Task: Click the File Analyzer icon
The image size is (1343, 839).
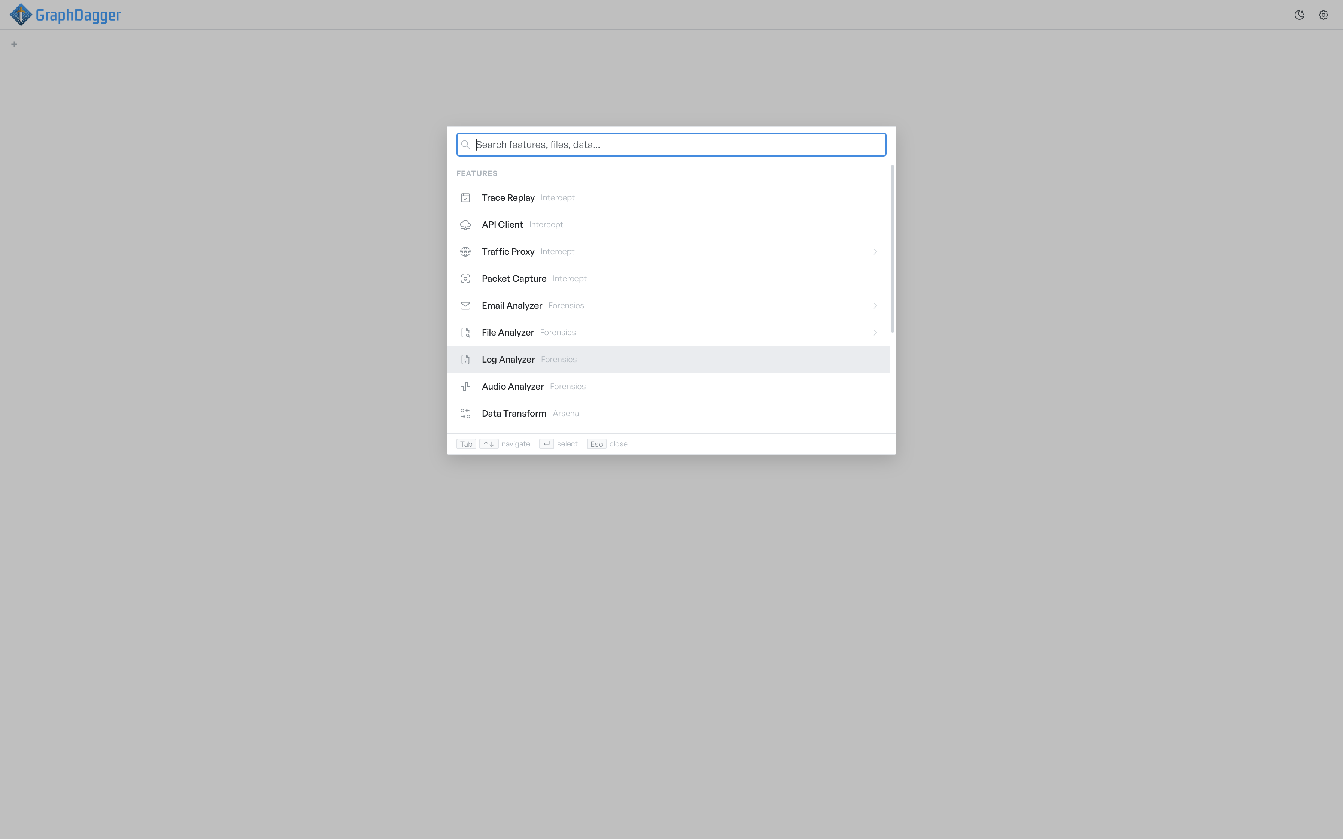Action: pyautogui.click(x=466, y=333)
